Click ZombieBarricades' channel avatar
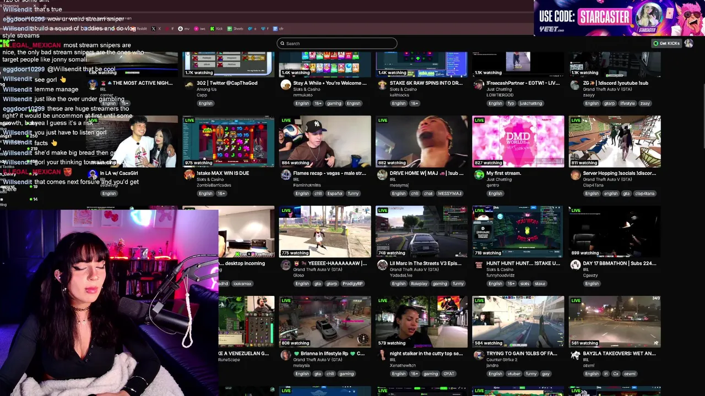Viewport: 705px width, 396px height. (189, 175)
